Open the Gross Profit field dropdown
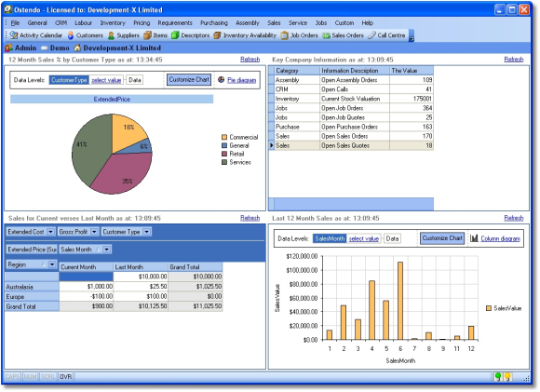This screenshot has width=540, height=392. (x=94, y=232)
